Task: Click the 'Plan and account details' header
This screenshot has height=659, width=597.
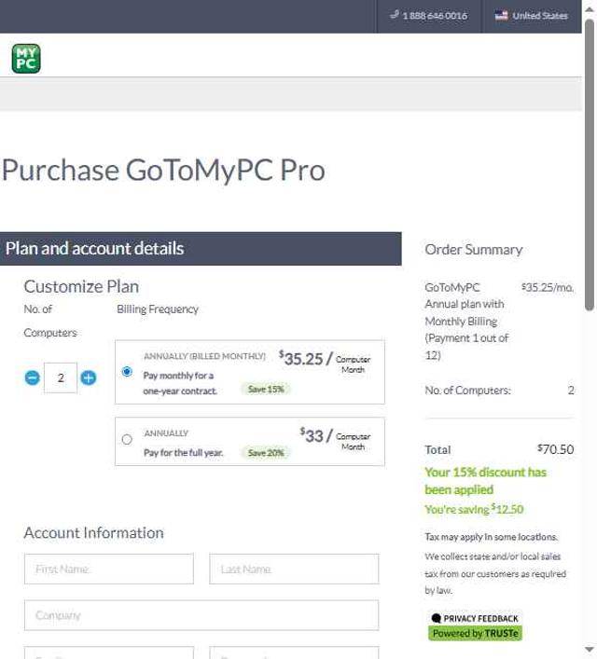Action: pyautogui.click(x=201, y=248)
